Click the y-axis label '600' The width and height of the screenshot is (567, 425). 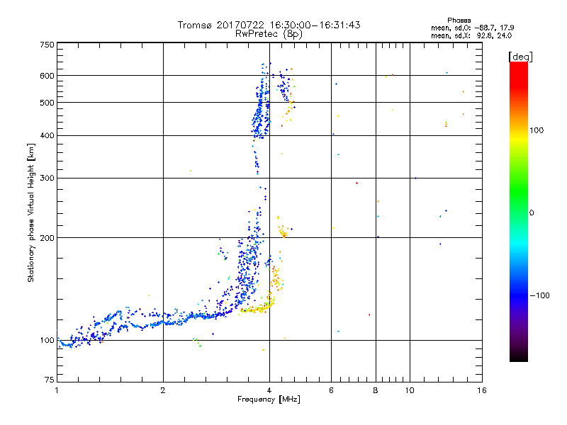[x=47, y=76]
